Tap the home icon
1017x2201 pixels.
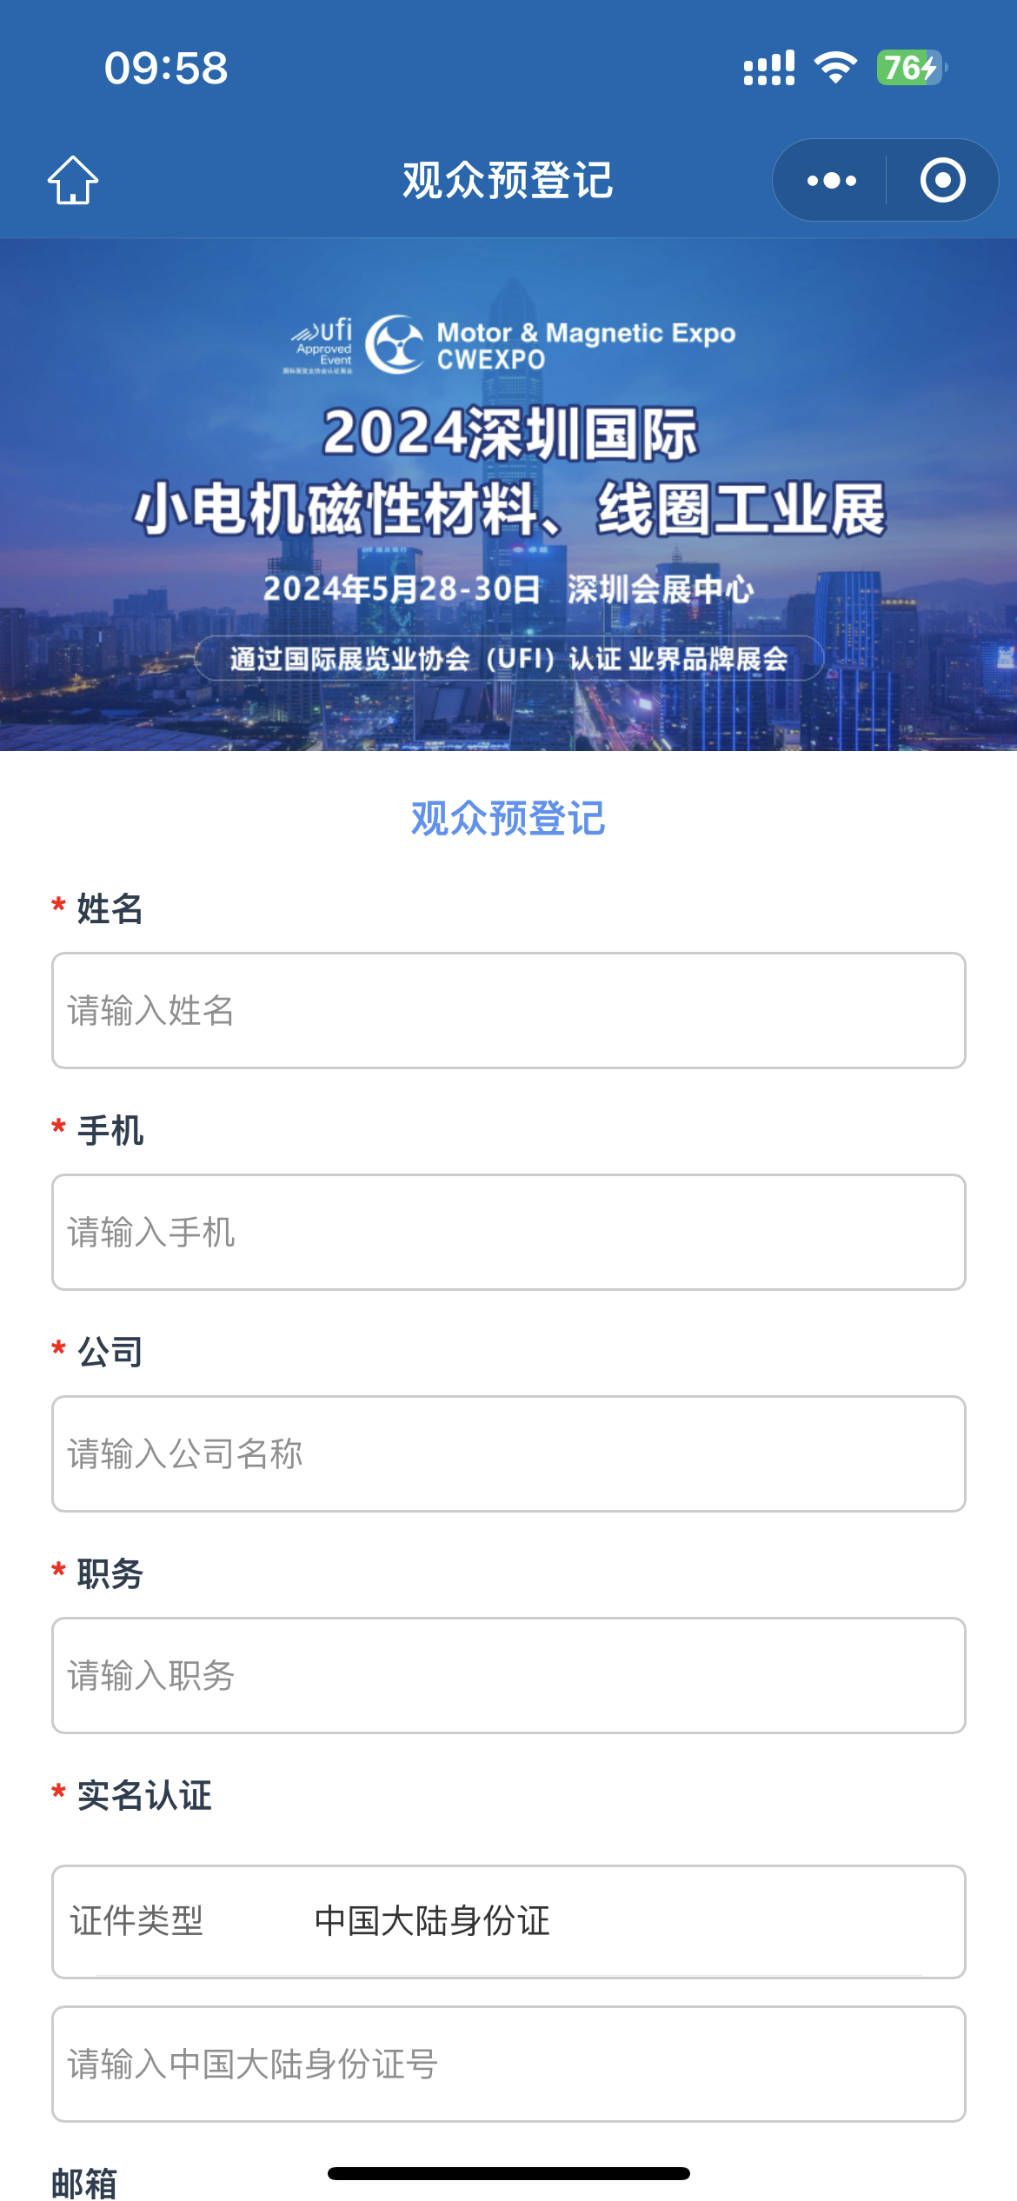[73, 181]
